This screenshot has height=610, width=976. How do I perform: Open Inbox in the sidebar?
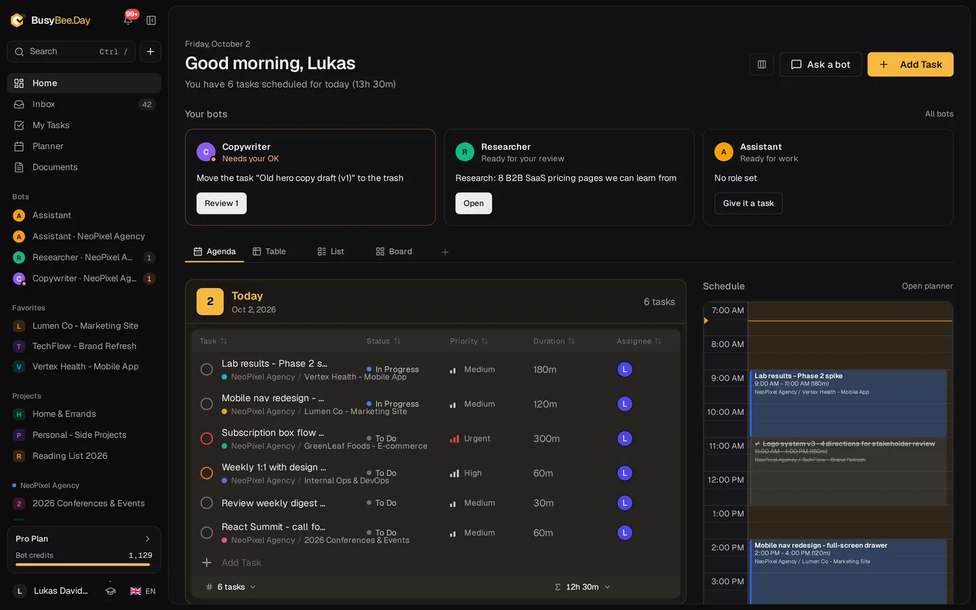tap(84, 104)
